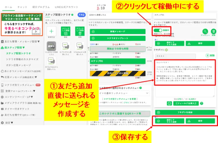
Task: Expand コンテンツページ・LP menu
Action: 17,97
